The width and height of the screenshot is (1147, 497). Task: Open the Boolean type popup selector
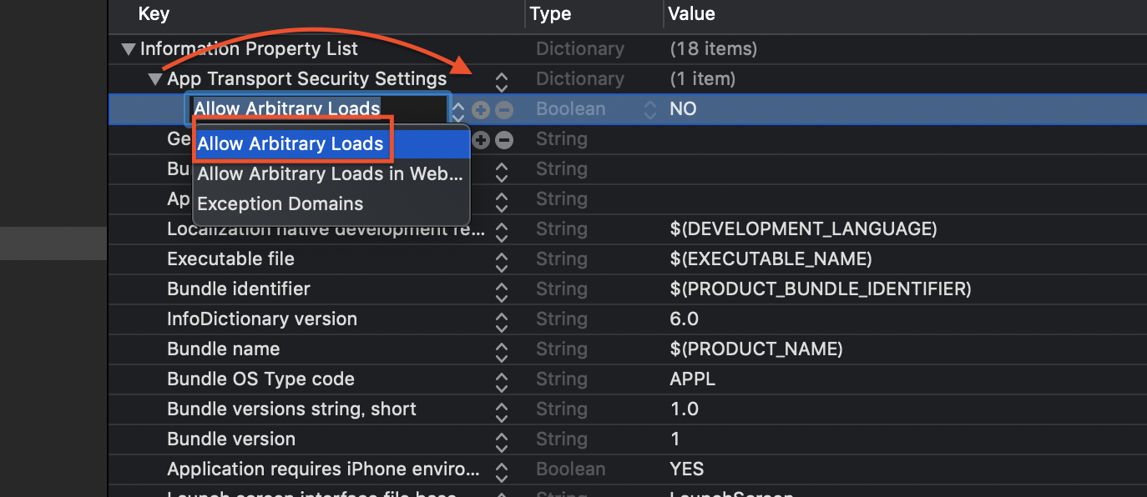point(649,109)
